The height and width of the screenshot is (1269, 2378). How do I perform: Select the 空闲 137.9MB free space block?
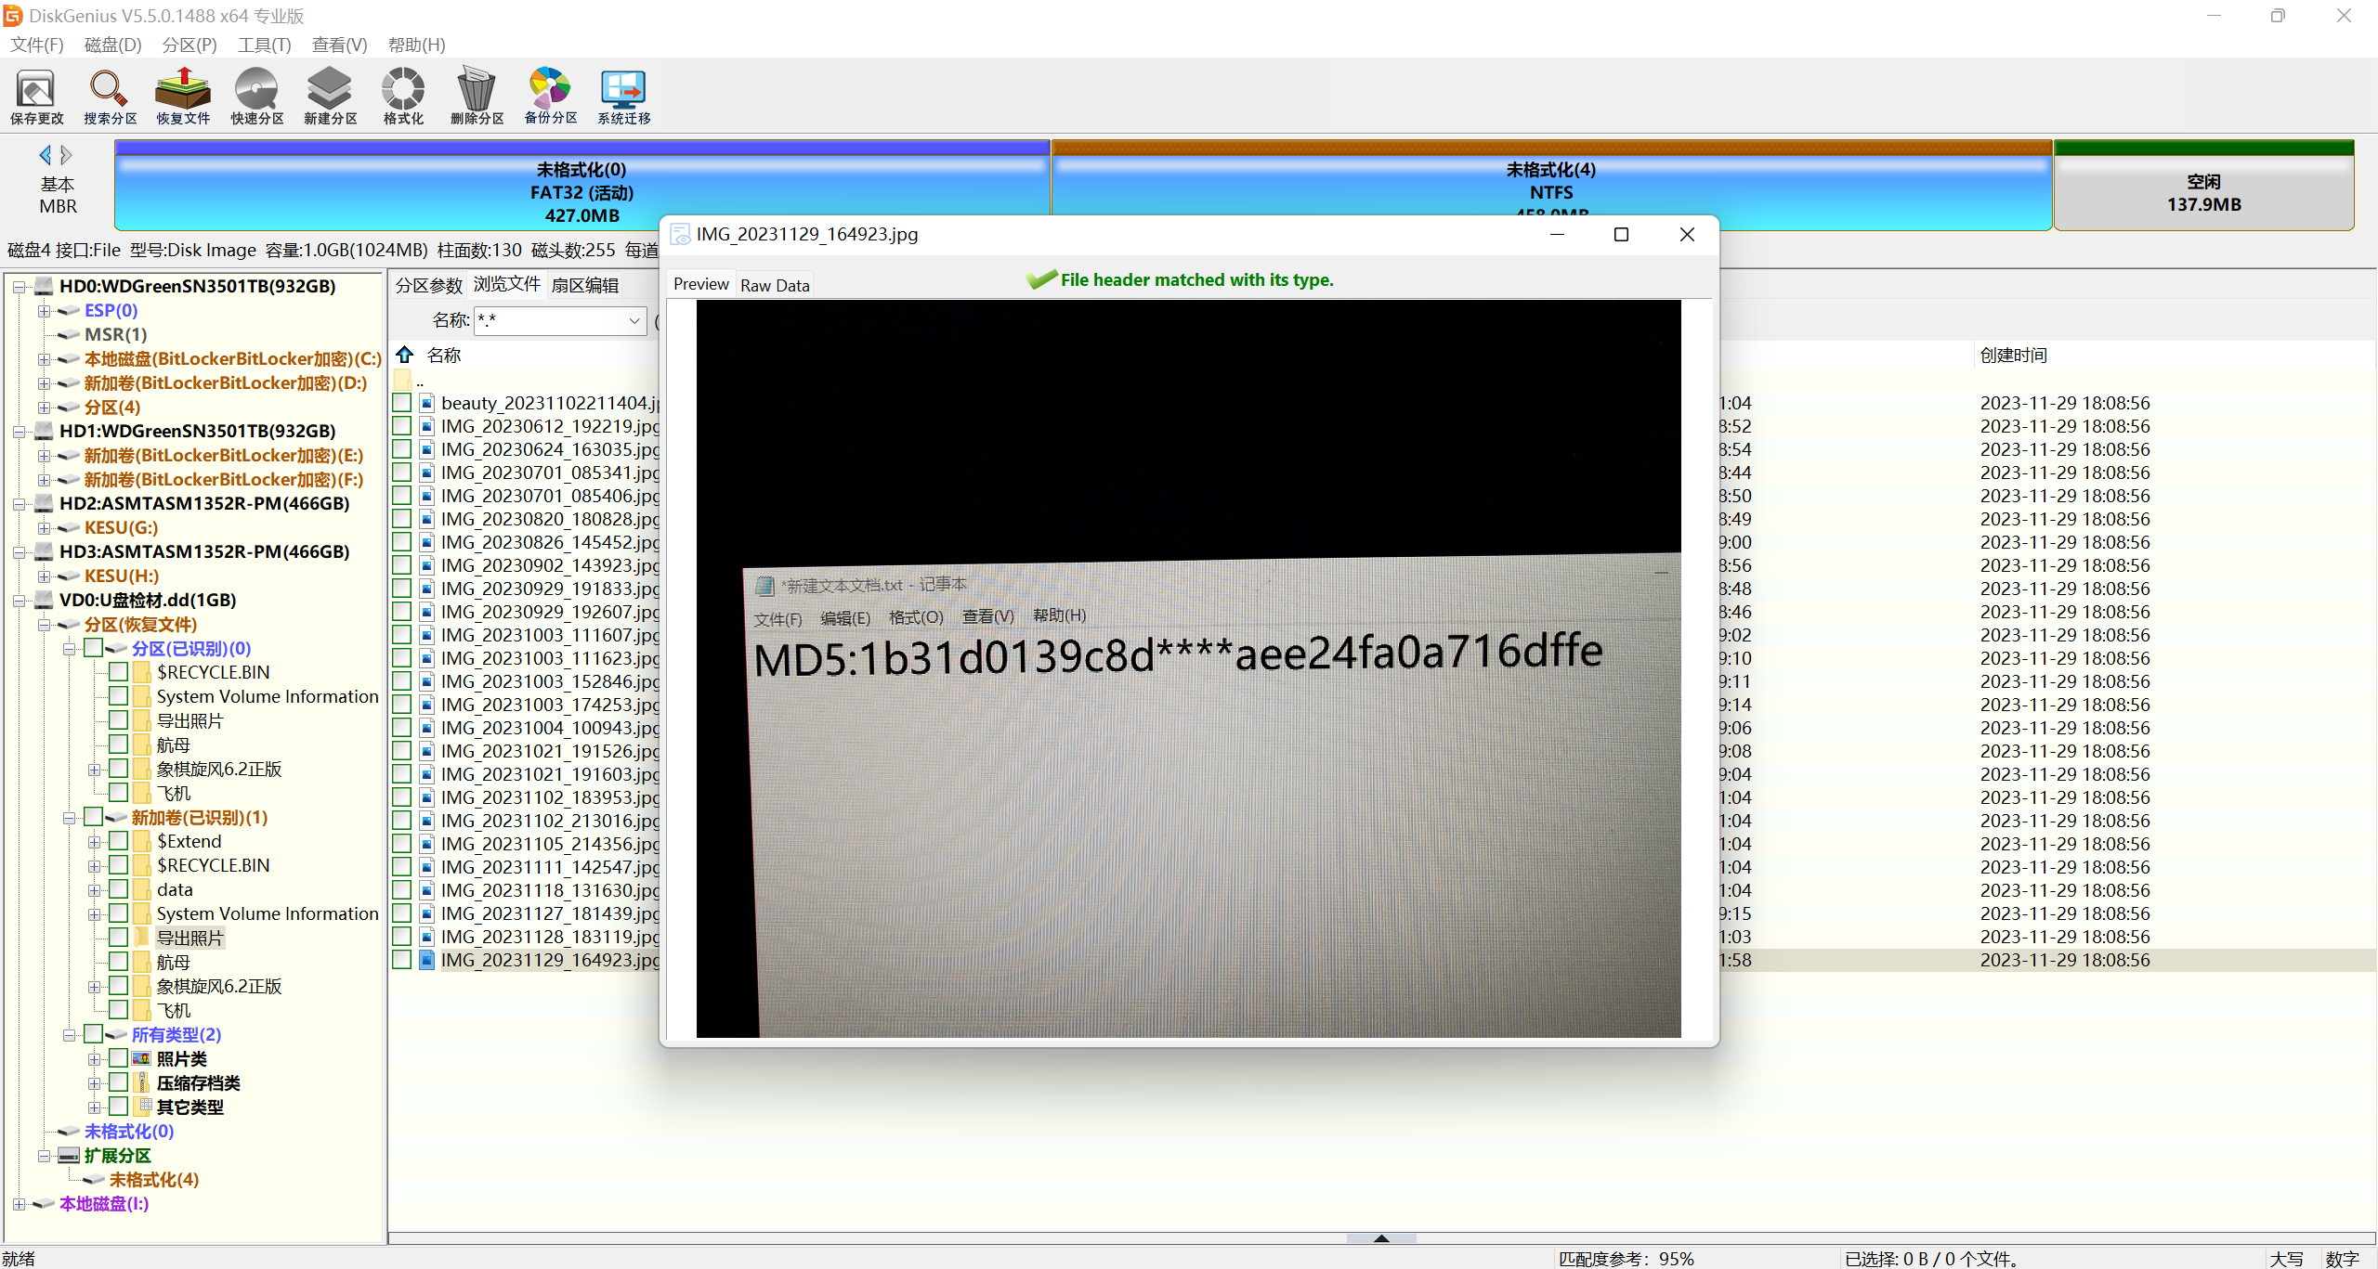click(x=2203, y=192)
